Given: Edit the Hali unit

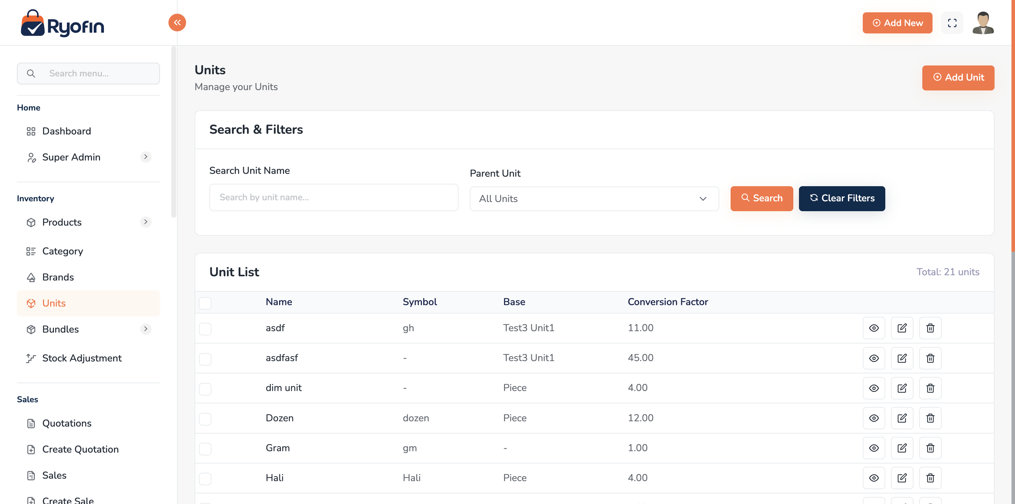Looking at the screenshot, I should coord(902,478).
